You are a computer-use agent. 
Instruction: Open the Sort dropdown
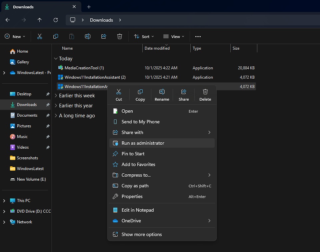pos(144,36)
